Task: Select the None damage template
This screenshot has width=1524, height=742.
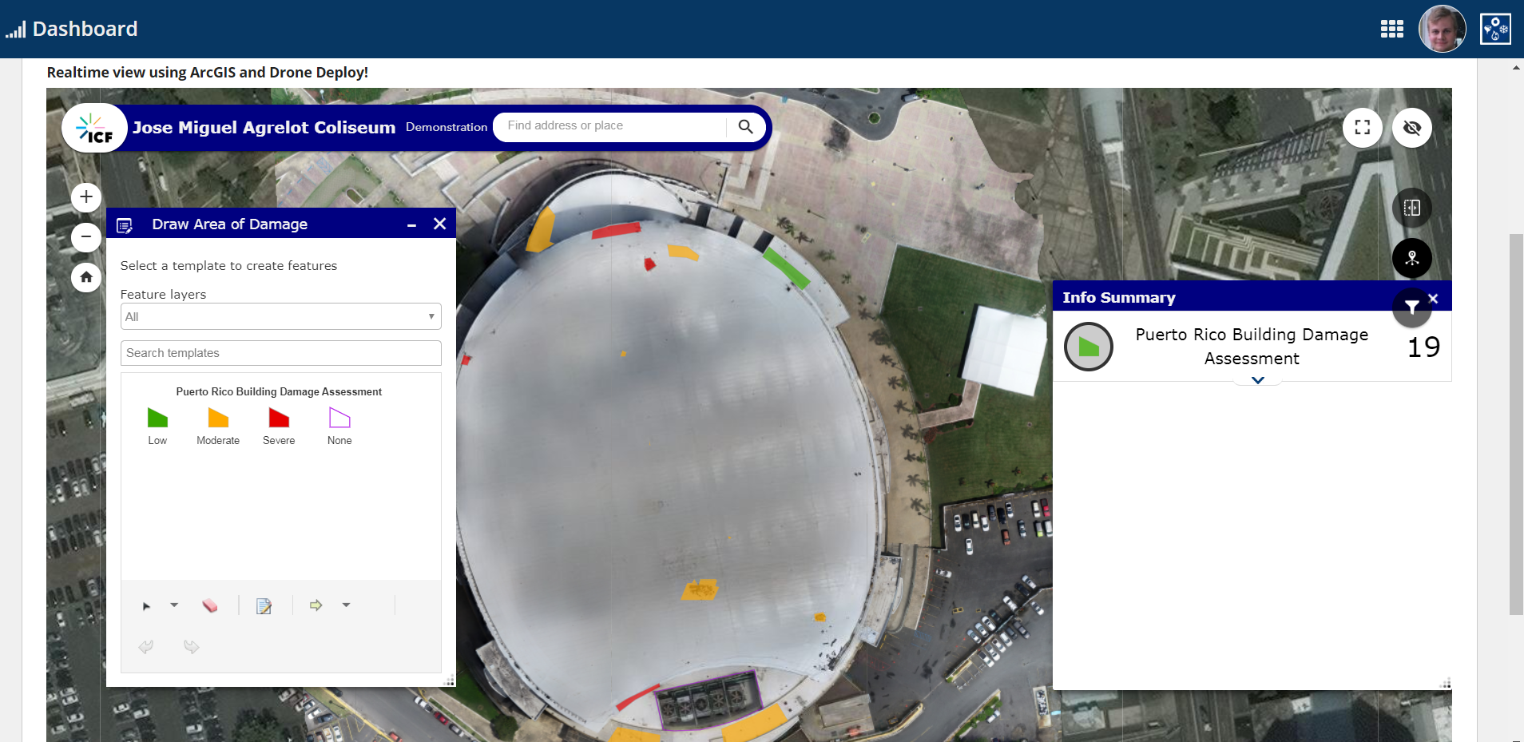Action: coord(339,427)
